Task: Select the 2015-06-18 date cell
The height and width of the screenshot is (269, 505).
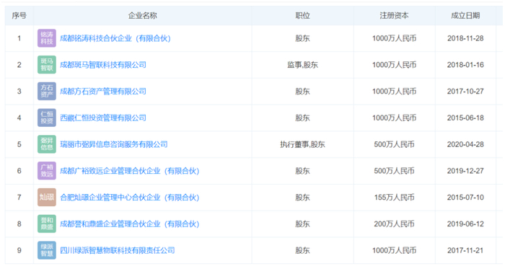Action: coord(465,118)
